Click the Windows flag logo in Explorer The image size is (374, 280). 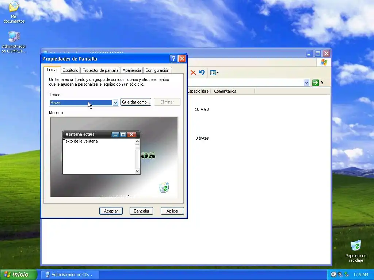324,62
